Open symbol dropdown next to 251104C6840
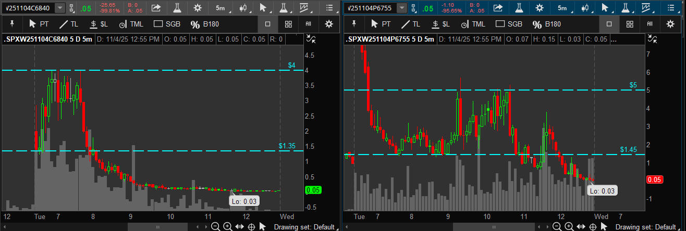 point(60,8)
